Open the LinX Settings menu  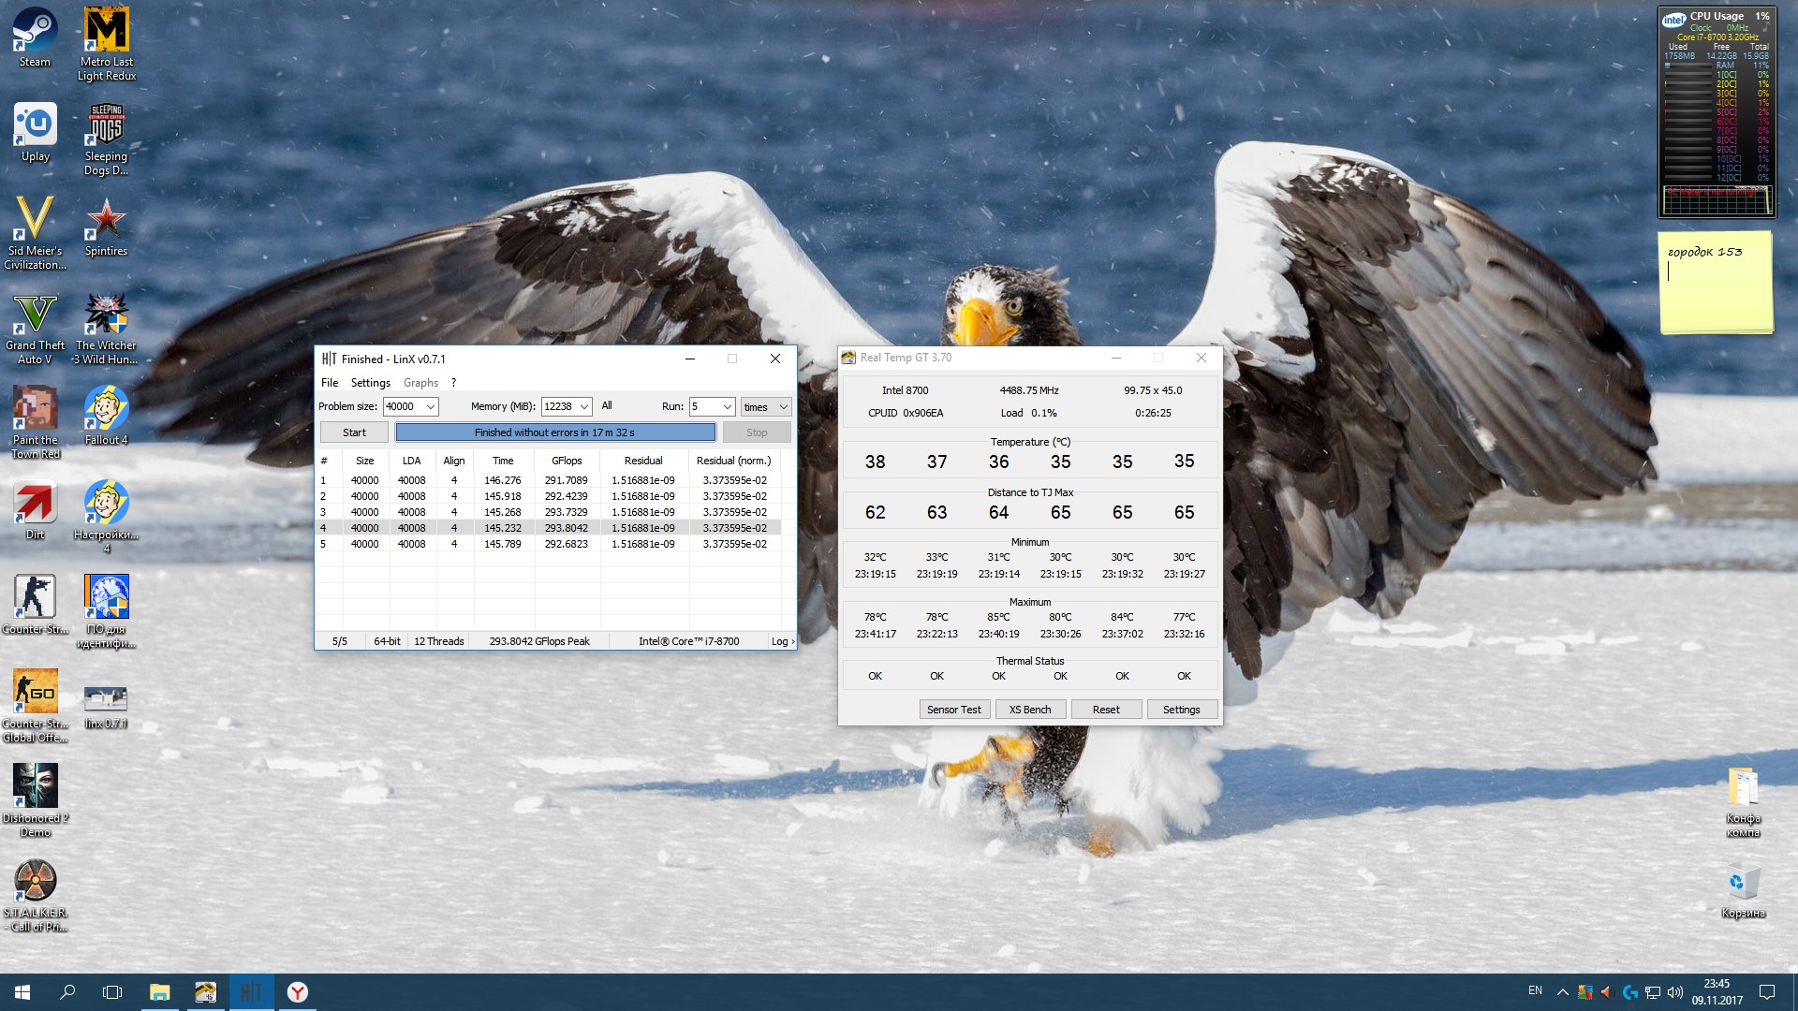pyautogui.click(x=370, y=383)
